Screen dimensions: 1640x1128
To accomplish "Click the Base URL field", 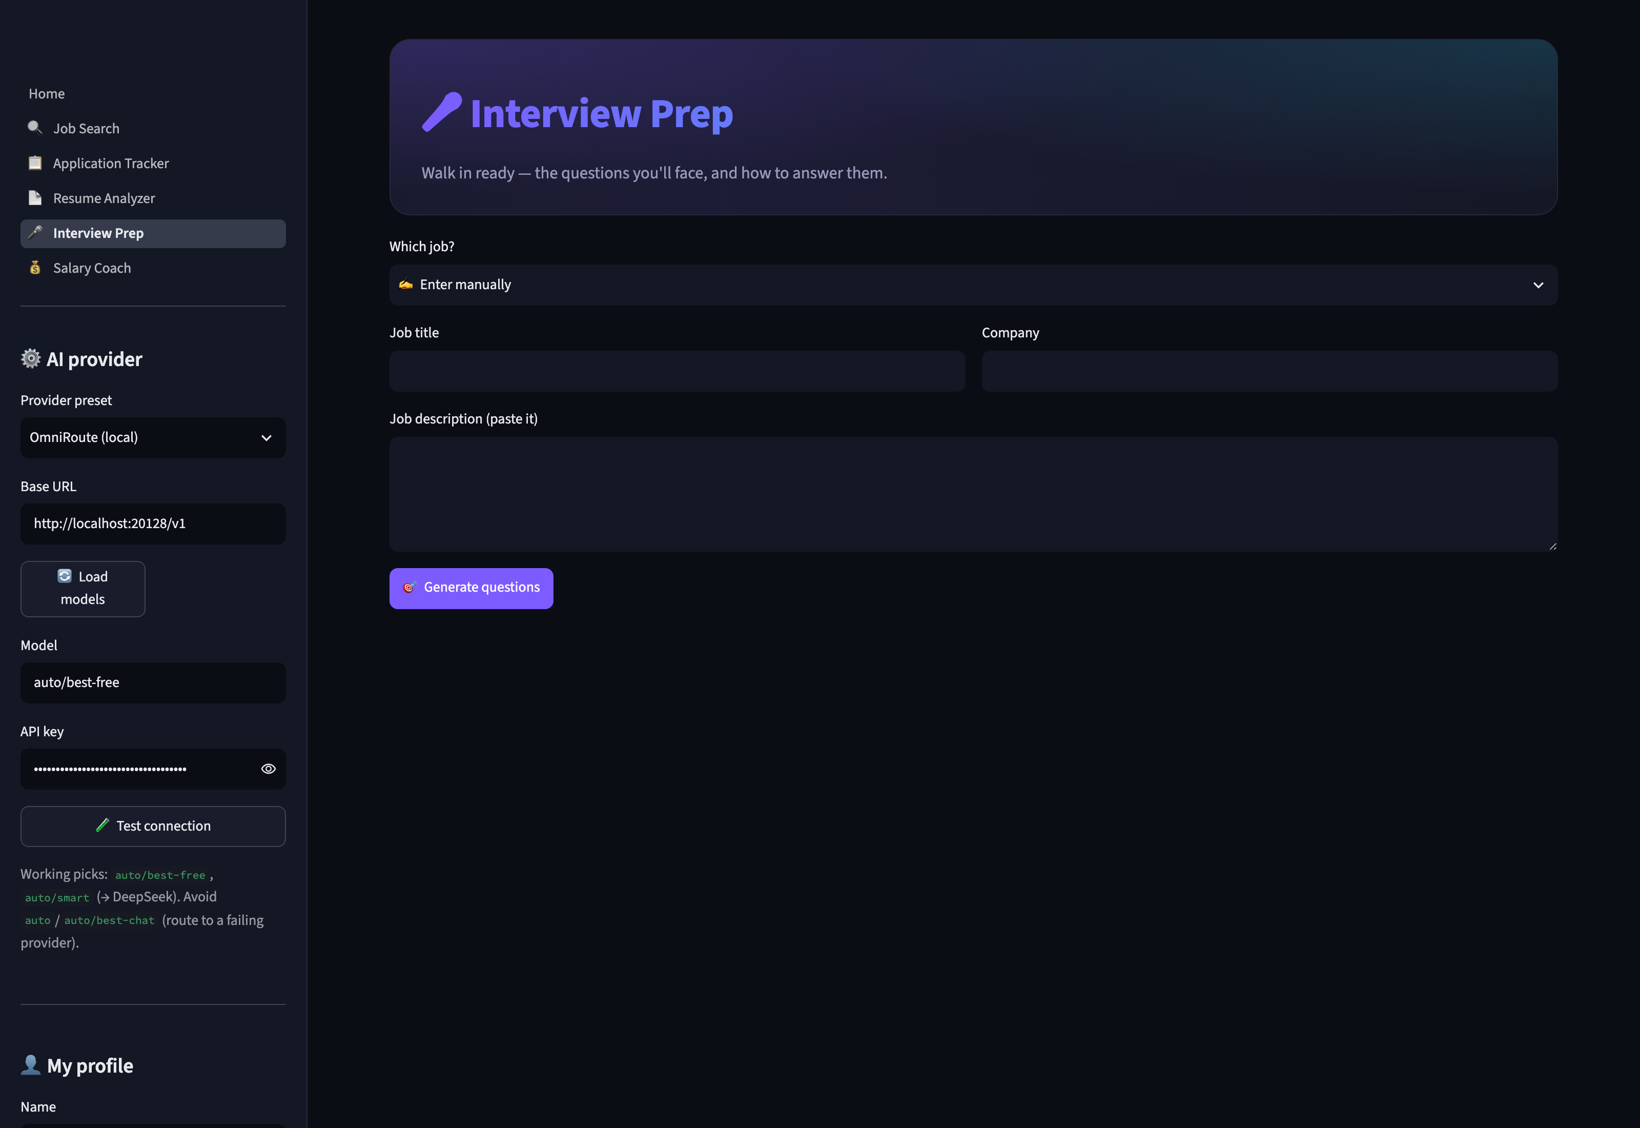I will (x=153, y=523).
